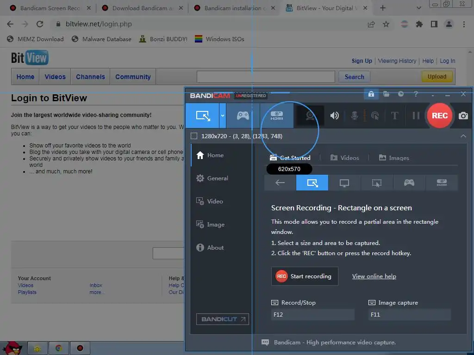Select around-mouse recording mode icon
Viewport: 474px width, 355px height.
click(x=377, y=183)
